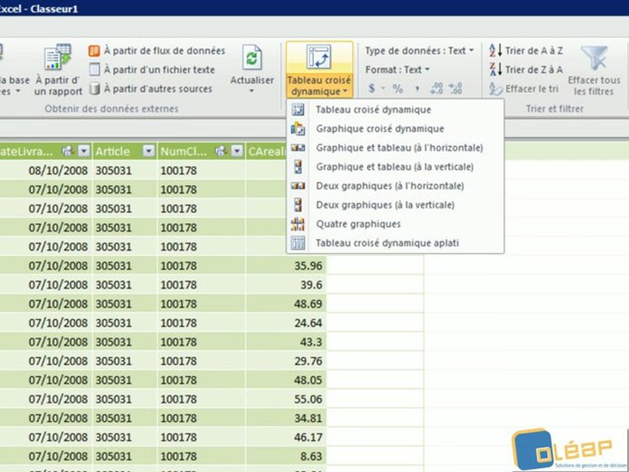Click icon beside Graphique croisé dynamique entry
629x472 pixels.
click(297, 129)
